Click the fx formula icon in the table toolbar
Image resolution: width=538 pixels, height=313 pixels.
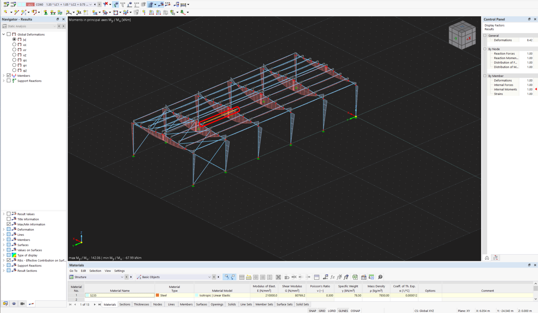[332, 277]
